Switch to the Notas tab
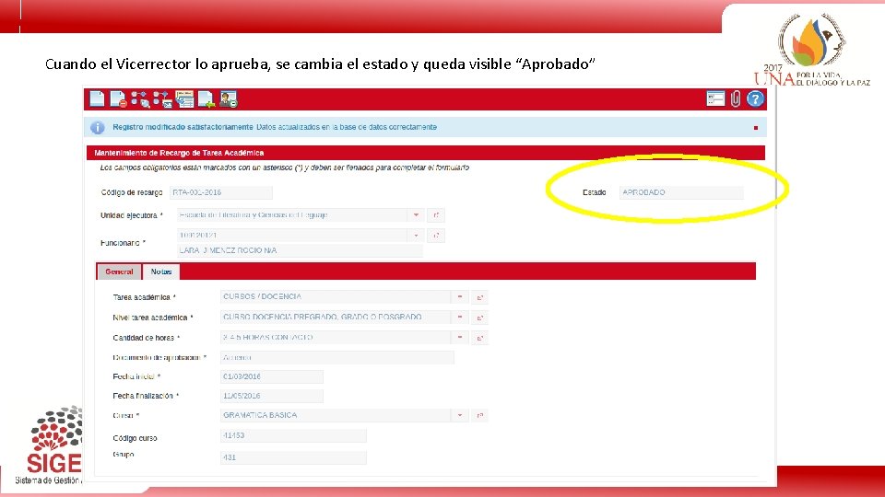The image size is (885, 497). 161,272
